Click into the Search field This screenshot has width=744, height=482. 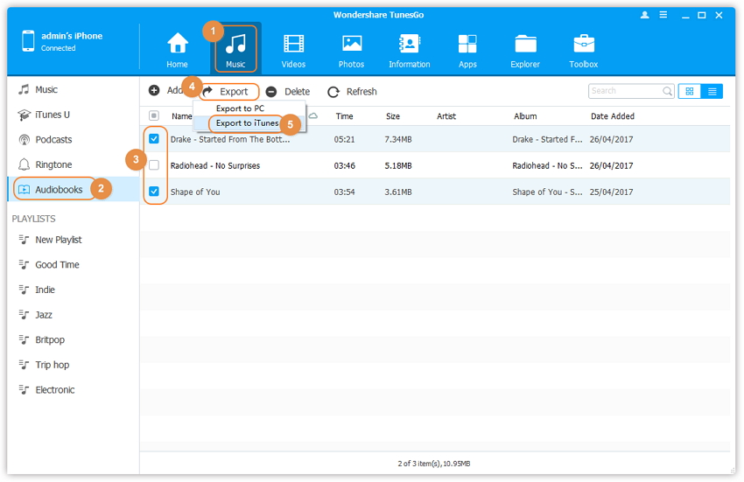click(625, 91)
